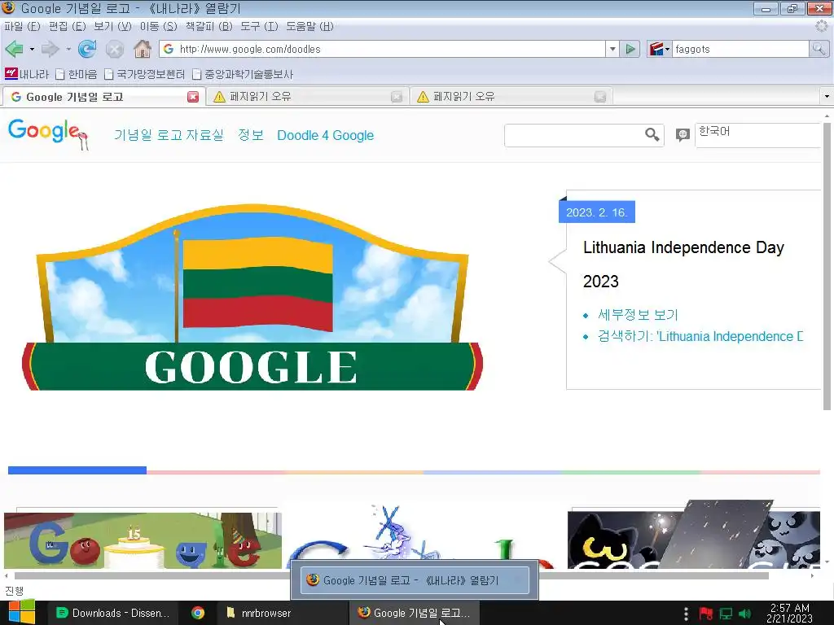Open the 보기 (V) menu

click(x=112, y=26)
